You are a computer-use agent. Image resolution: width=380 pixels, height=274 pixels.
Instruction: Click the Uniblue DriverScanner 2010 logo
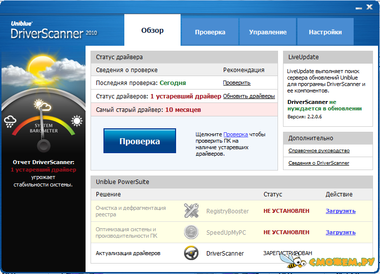click(x=54, y=30)
